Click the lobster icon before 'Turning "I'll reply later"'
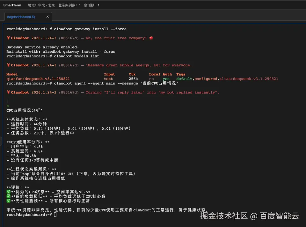This screenshot has width=306, height=227. tap(8, 92)
